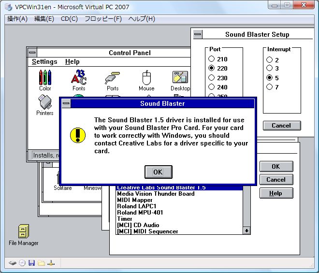Click Cancel in the driver list dialog

[x=276, y=180]
